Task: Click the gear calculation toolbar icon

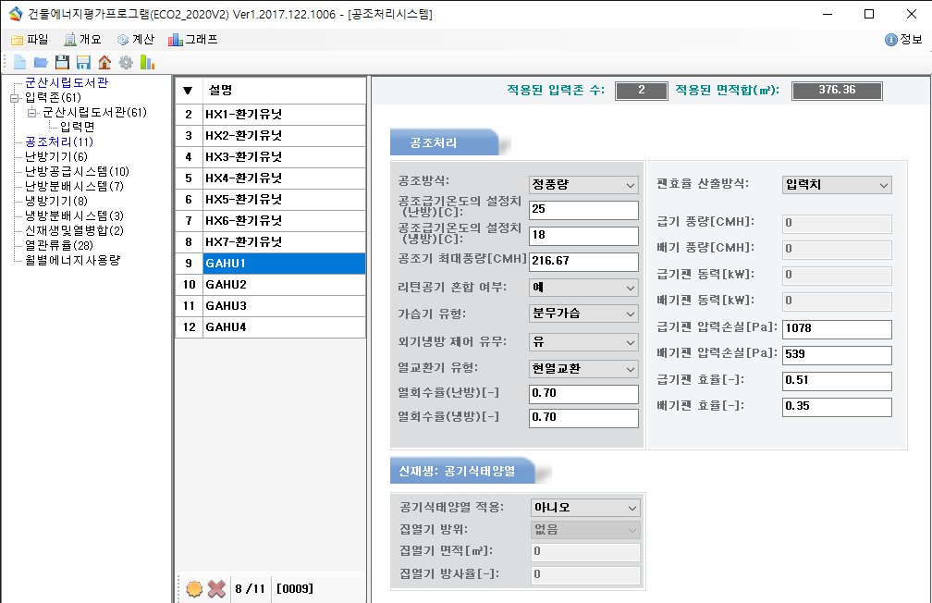Action: 126,63
